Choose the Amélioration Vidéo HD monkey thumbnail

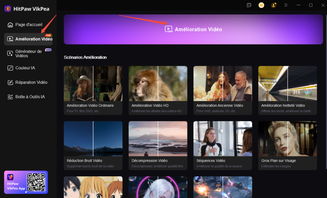pos(158,83)
